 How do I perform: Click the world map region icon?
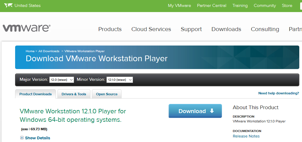pyautogui.click(x=8, y=5)
